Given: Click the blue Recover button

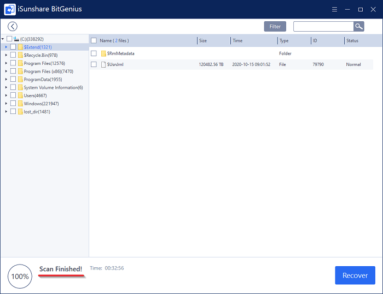Looking at the screenshot, I should (x=355, y=275).
